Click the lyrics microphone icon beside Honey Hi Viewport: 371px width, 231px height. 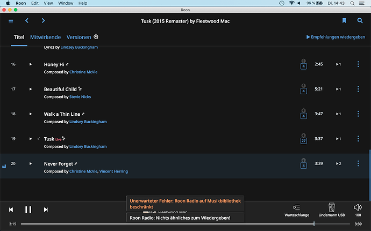click(x=67, y=64)
